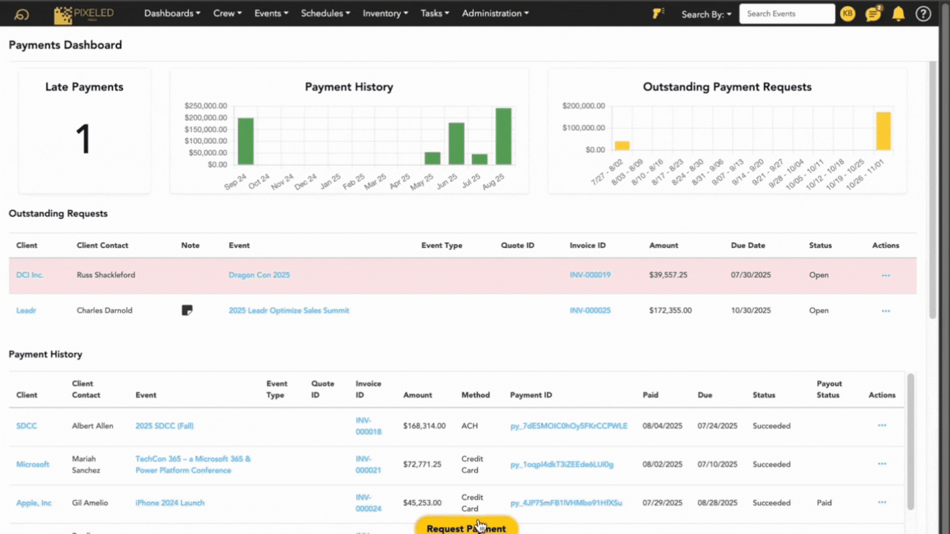The image size is (950, 534).
Task: Open actions menu for the Microsoft payment
Action: [882, 464]
